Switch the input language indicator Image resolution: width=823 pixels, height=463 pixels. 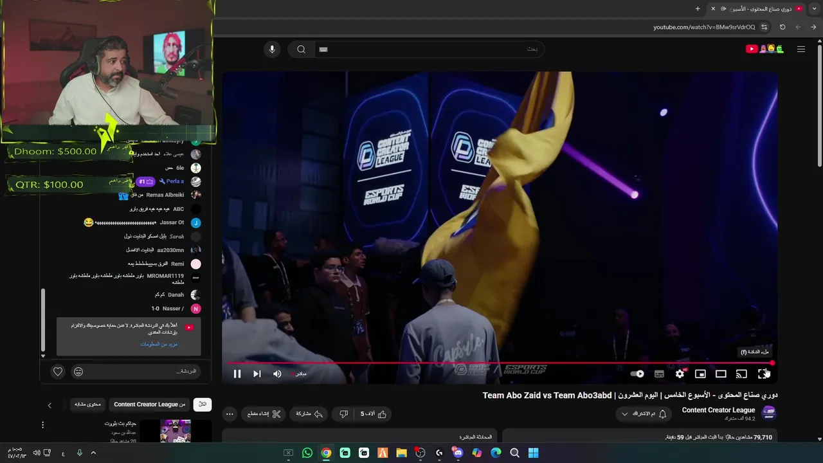63,453
